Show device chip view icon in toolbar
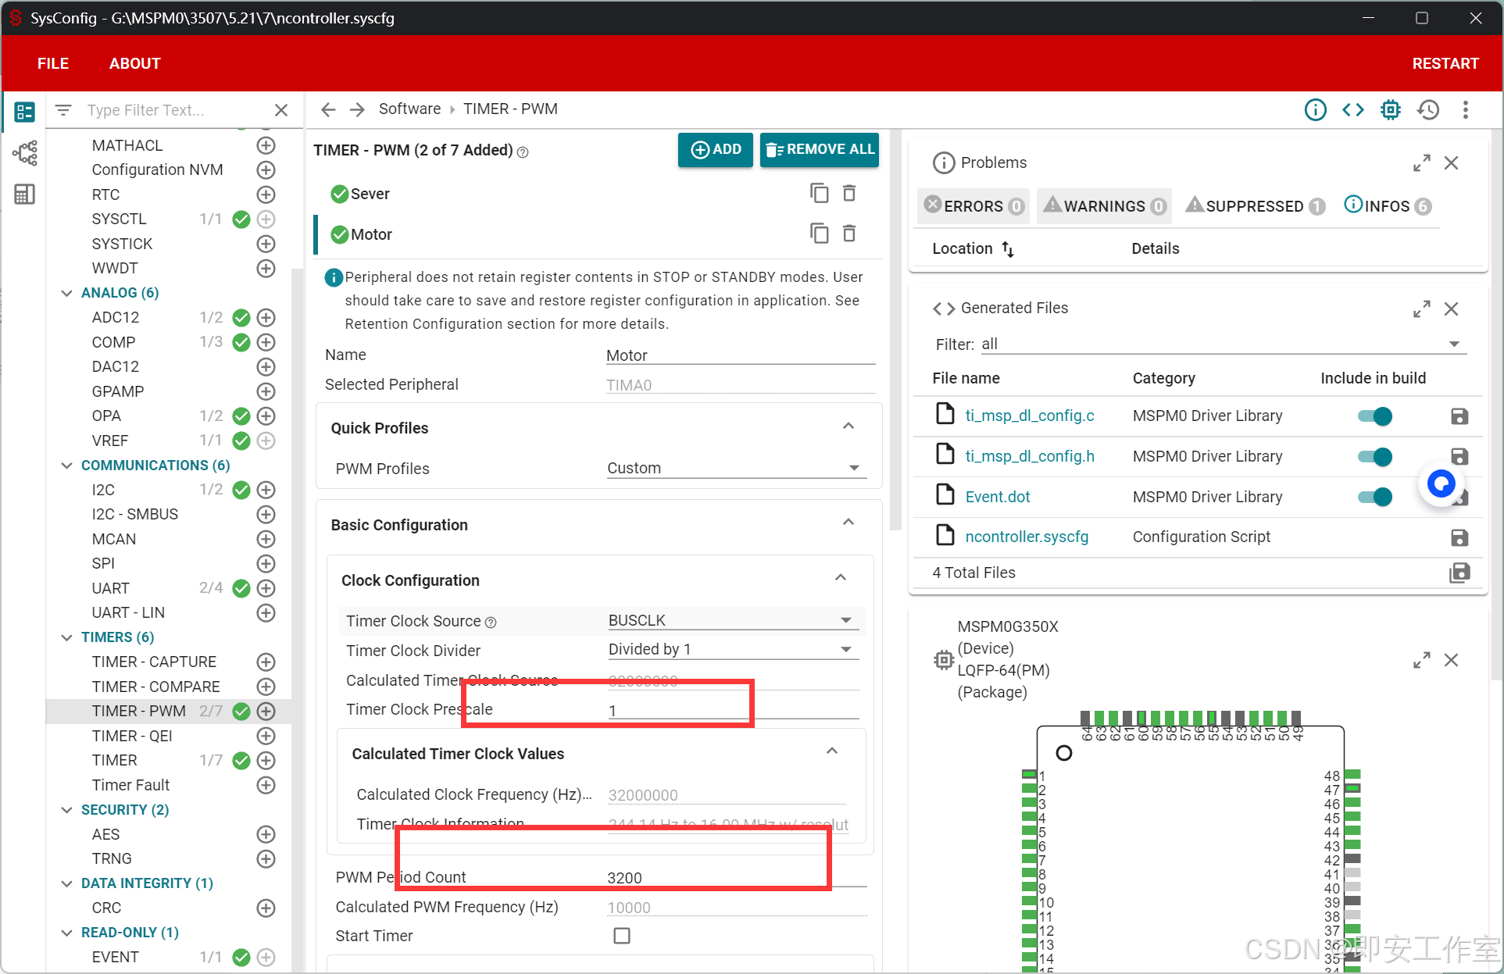This screenshot has width=1504, height=974. (1391, 110)
